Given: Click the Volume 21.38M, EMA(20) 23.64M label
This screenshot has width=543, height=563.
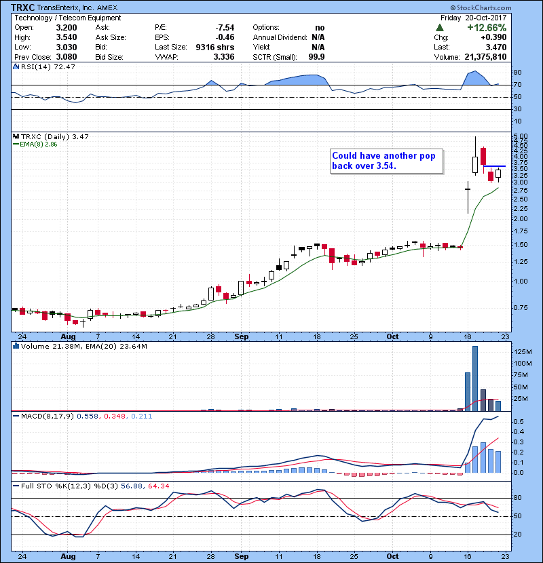Looking at the screenshot, I should coord(84,346).
